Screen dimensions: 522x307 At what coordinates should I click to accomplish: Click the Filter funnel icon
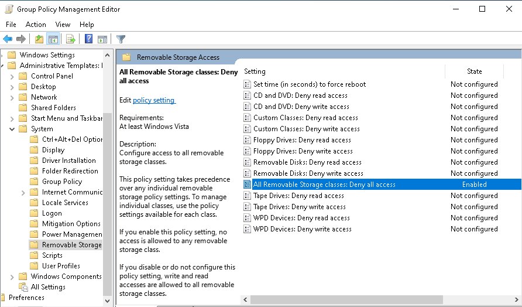coord(121,39)
